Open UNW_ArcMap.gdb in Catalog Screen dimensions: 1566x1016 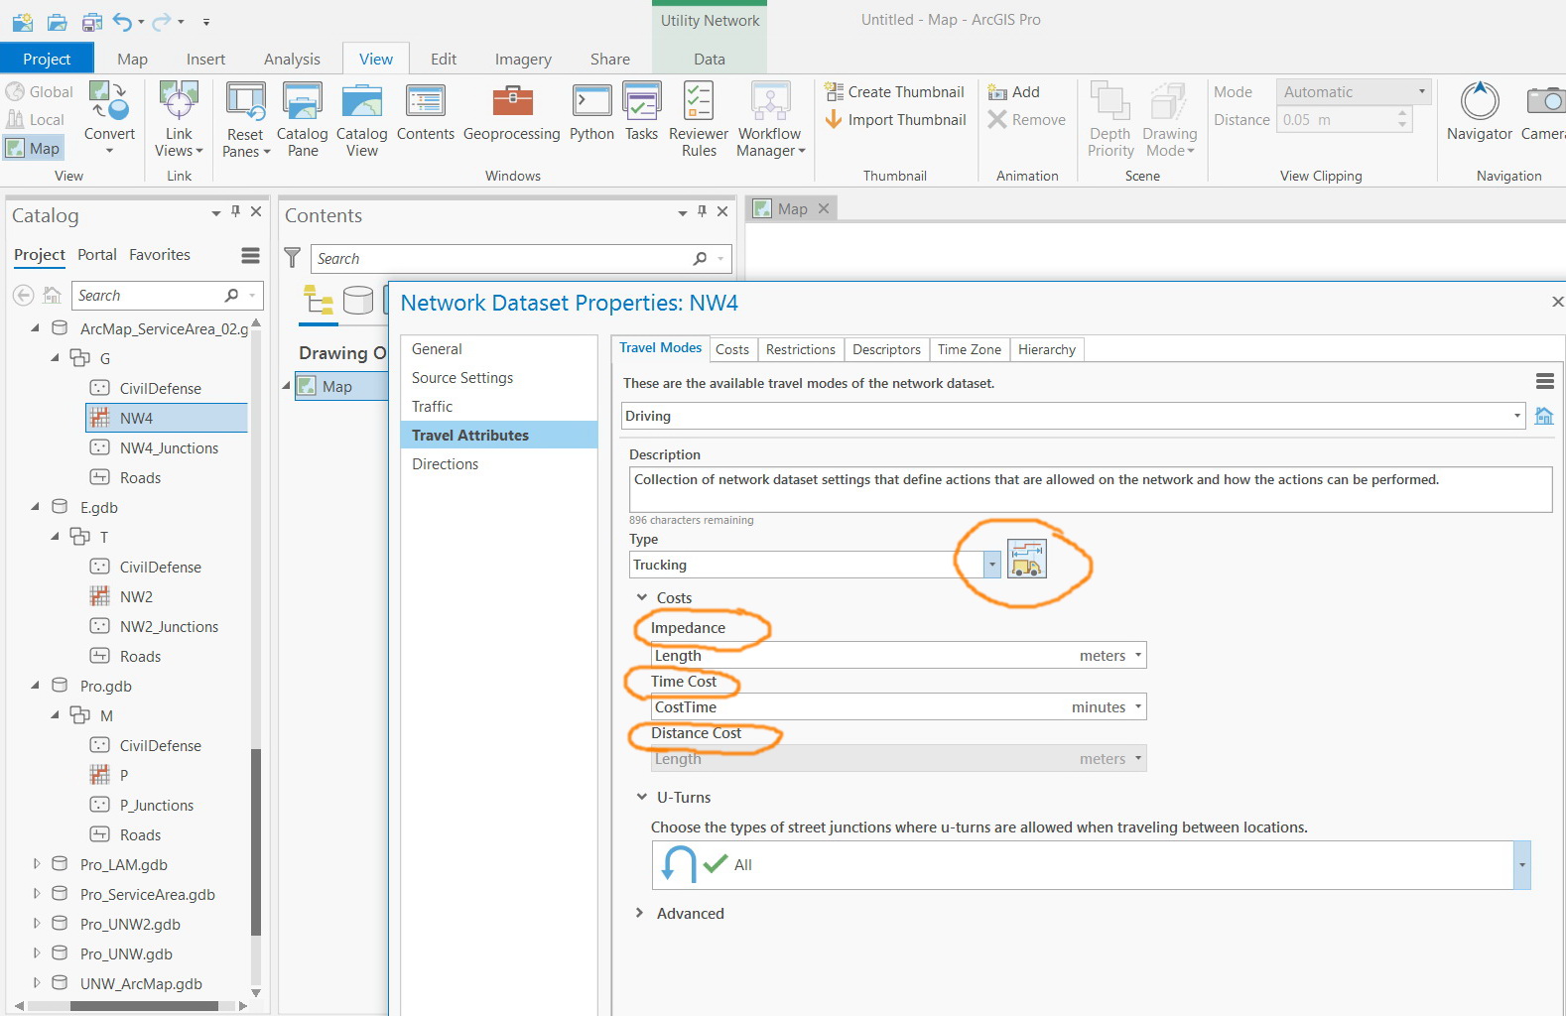(141, 983)
